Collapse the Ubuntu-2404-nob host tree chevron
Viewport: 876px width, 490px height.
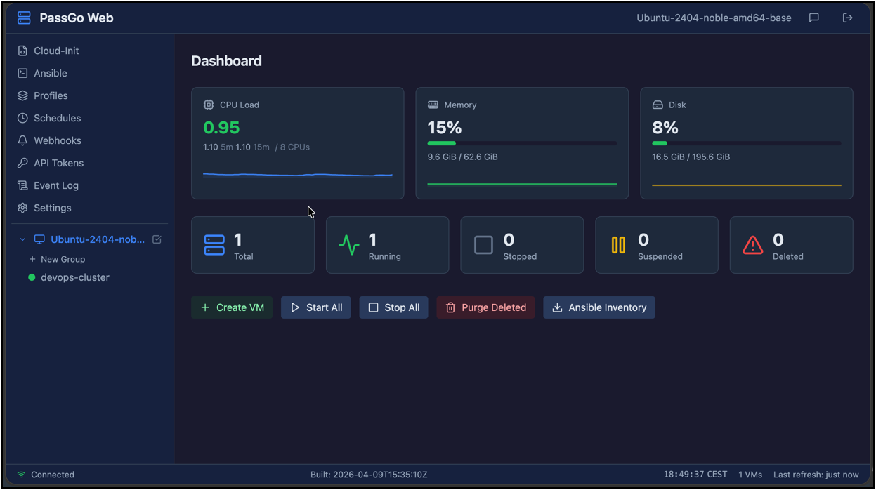click(x=22, y=239)
